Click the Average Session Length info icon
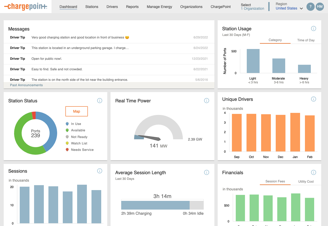Viewport: 328px width, 226px height. (207, 172)
